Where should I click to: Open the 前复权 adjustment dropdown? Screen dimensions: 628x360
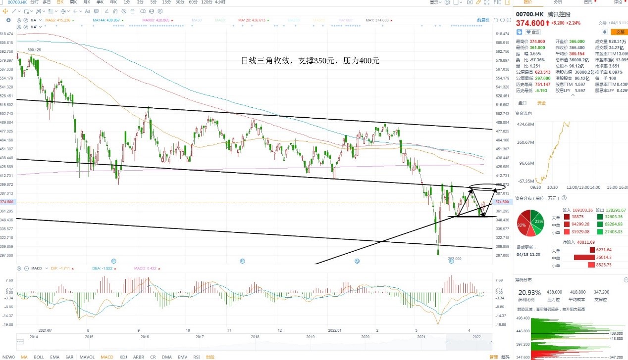483,20
